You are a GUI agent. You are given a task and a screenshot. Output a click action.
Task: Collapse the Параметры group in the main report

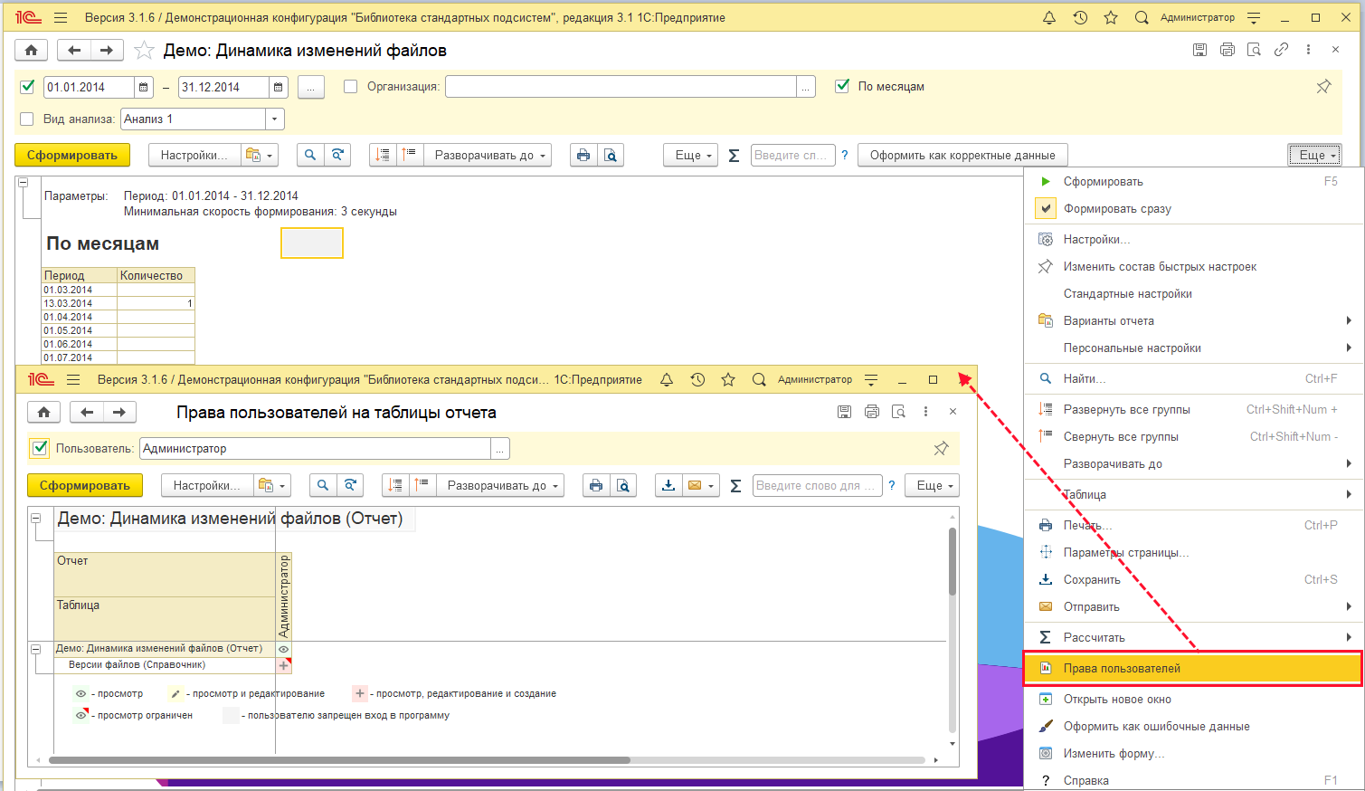(24, 182)
